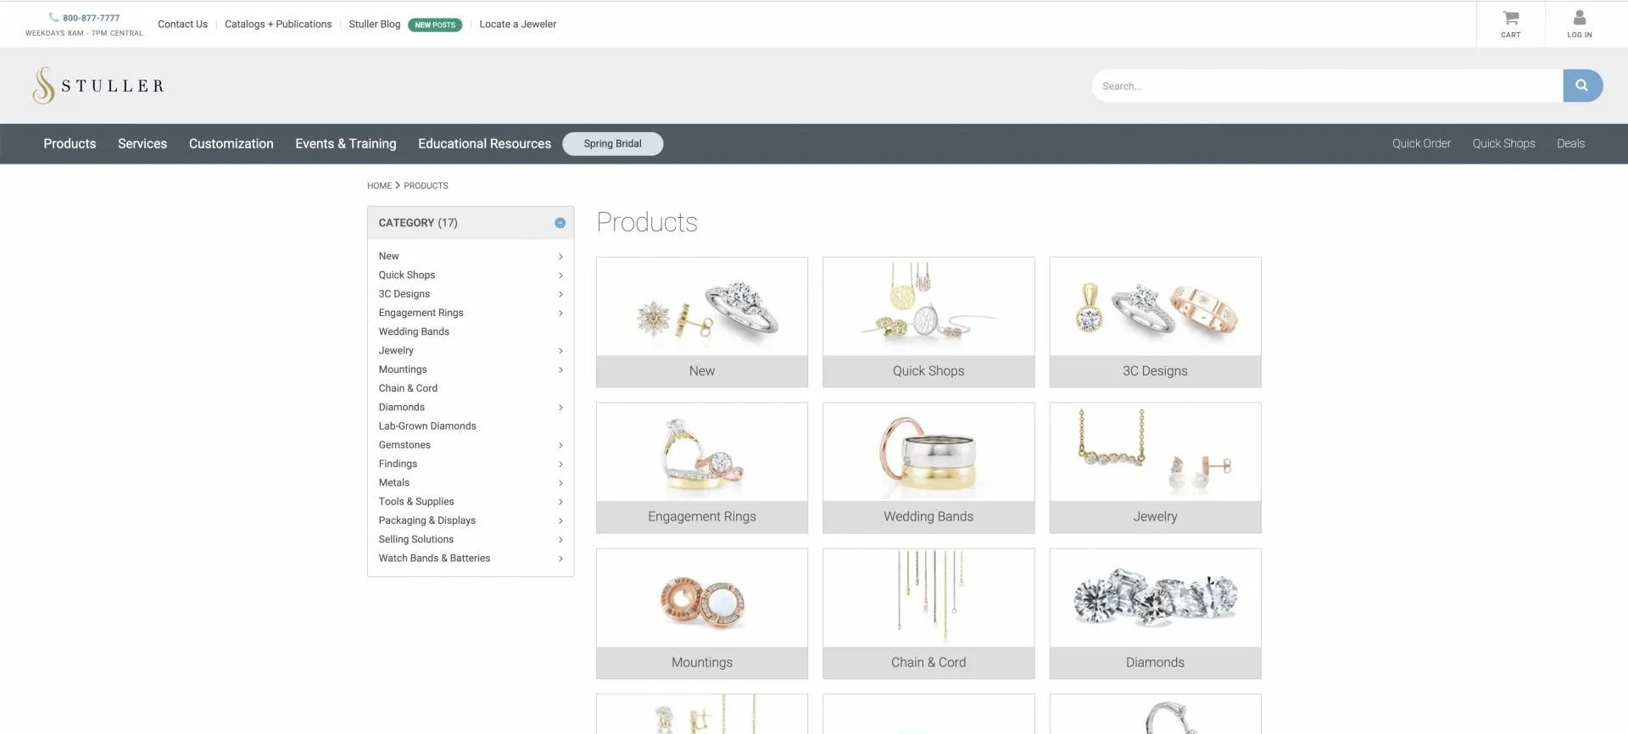Open Quick Order in nav bar
This screenshot has width=1628, height=734.
1421,143
